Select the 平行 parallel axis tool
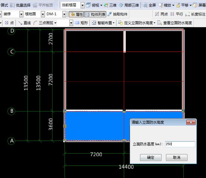 coord(176,14)
